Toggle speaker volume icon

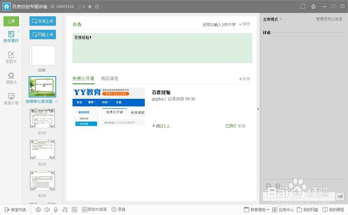(x=47, y=209)
